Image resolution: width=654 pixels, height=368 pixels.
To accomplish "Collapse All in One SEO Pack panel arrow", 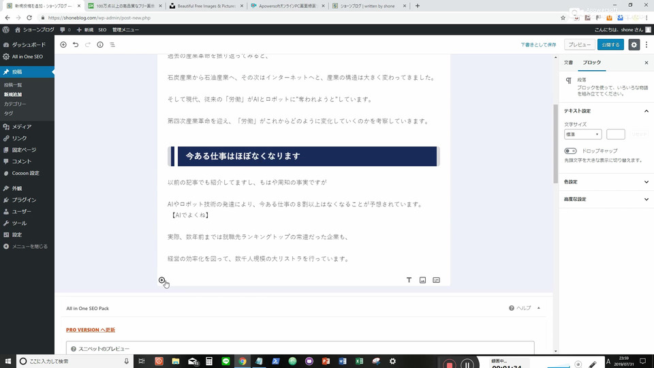I will point(538,308).
